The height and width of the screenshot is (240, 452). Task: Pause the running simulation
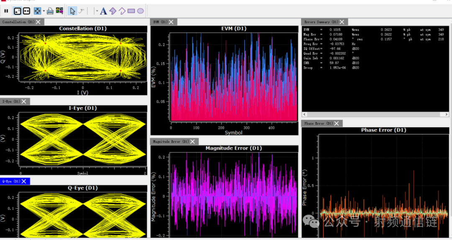6,11
